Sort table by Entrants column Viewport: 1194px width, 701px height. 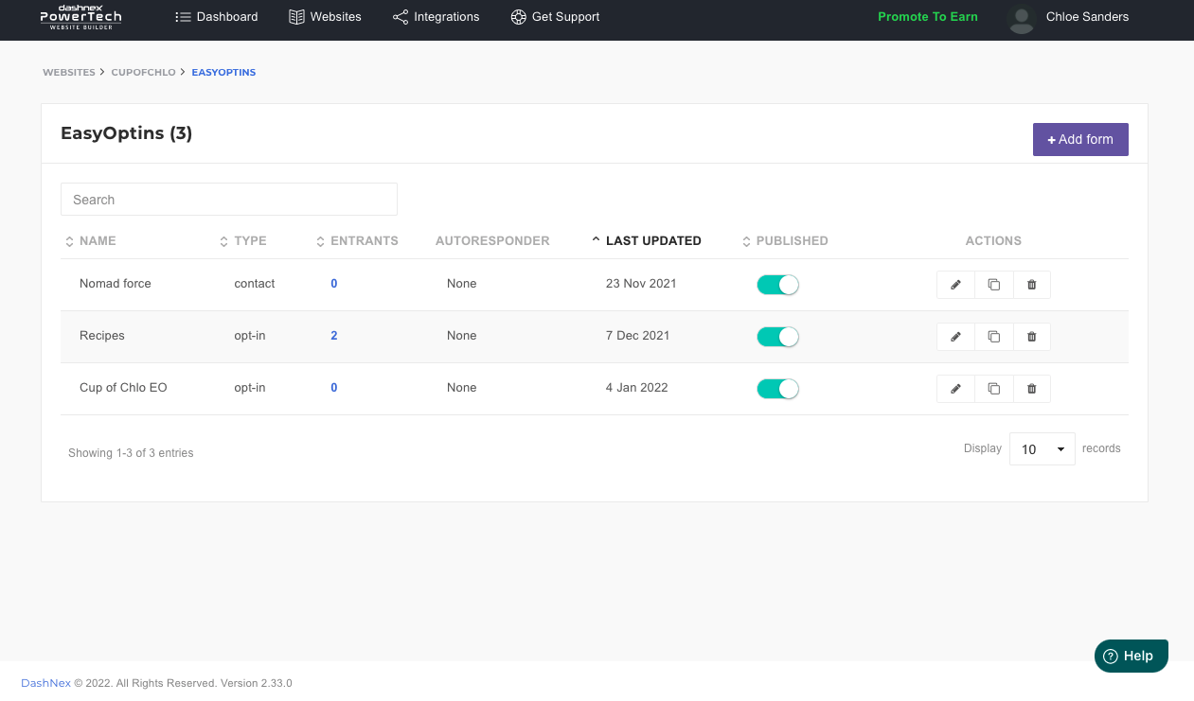coord(357,241)
